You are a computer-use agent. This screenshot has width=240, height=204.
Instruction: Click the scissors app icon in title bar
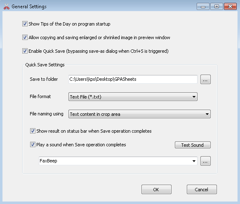pyautogui.click(x=7, y=7)
